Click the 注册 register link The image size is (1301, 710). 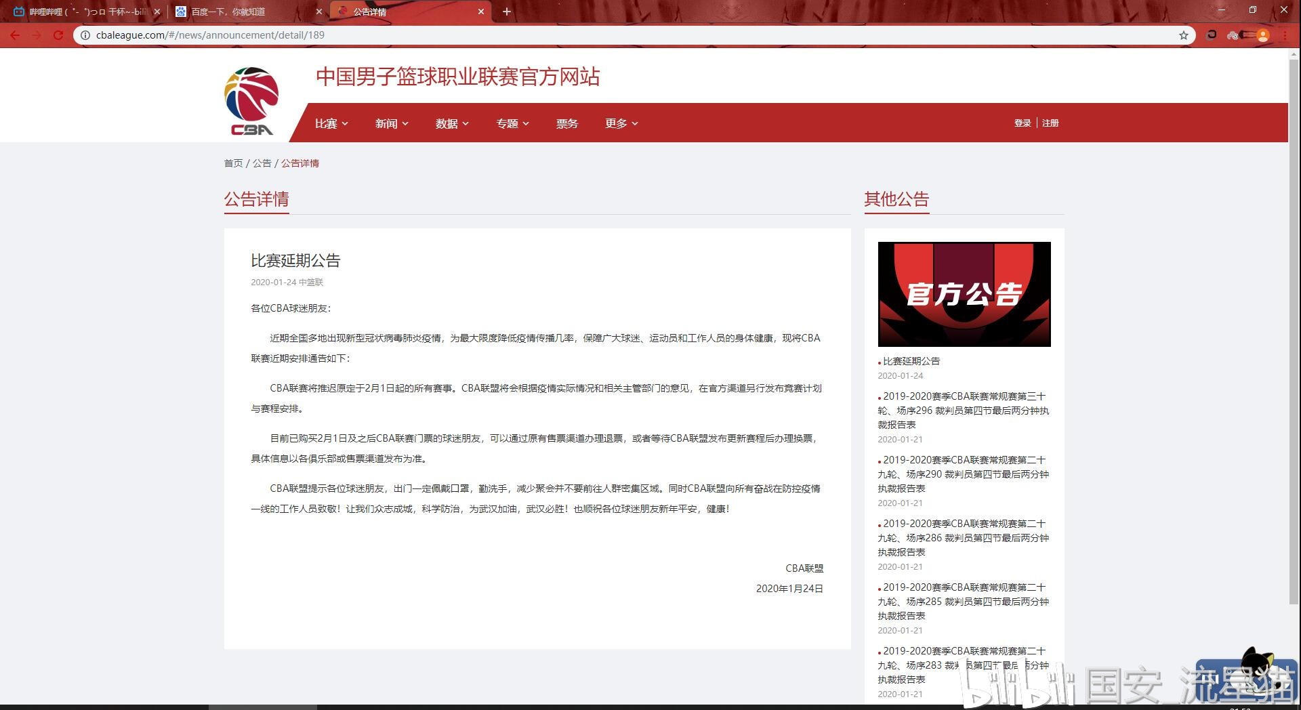click(1050, 123)
